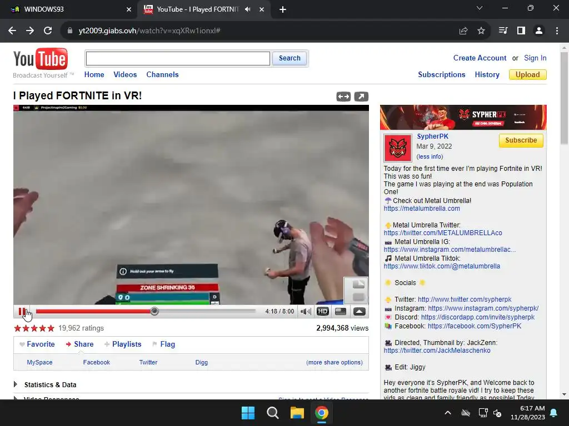Select the Share tab
The width and height of the screenshot is (569, 426).
pos(79,344)
